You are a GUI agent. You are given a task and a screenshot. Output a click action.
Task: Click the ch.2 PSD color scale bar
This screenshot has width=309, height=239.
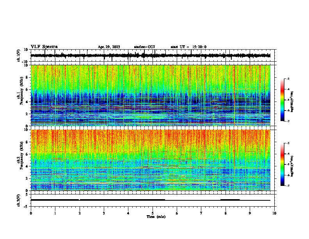(x=282, y=164)
